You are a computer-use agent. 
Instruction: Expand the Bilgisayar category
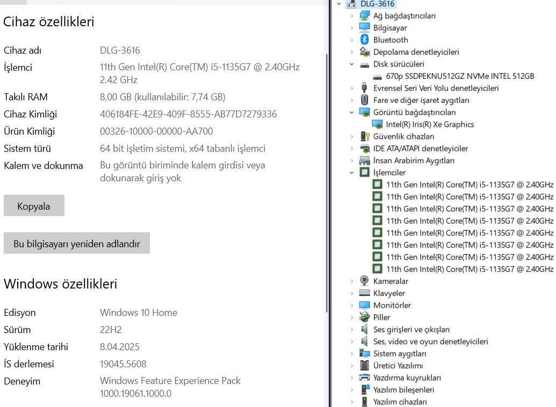(352, 28)
